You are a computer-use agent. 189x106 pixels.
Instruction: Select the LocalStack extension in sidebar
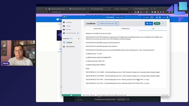coord(69,42)
